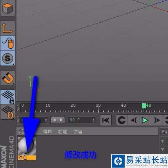This screenshot has height=168, width=168.
Task: Click the preview range slider with arrows
Action: tap(58, 120)
